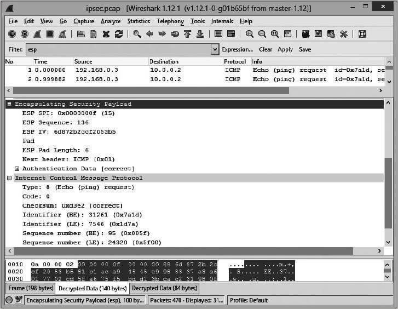Start a new live capture shark fin icon
The image size is (398, 309).
coord(37,34)
